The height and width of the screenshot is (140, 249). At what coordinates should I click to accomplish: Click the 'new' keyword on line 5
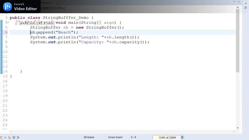coord(80,28)
